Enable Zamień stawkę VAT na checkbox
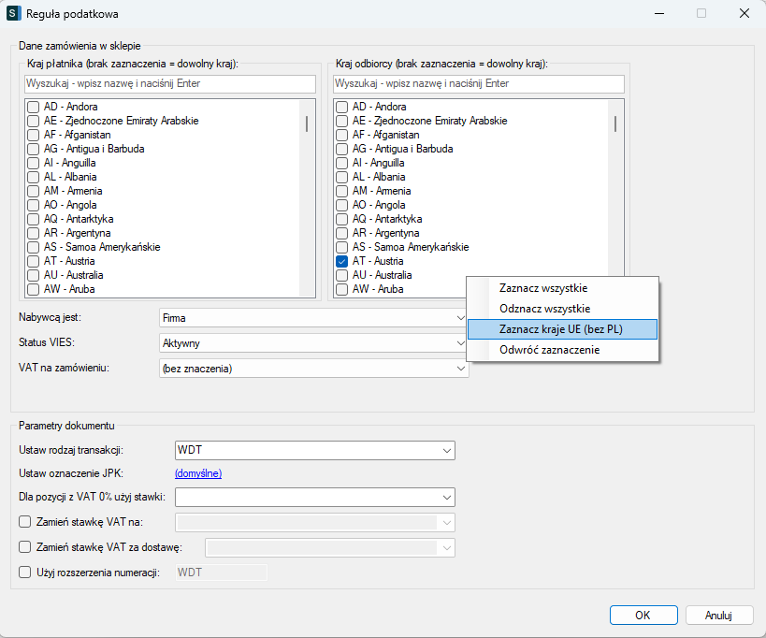 [x=25, y=522]
